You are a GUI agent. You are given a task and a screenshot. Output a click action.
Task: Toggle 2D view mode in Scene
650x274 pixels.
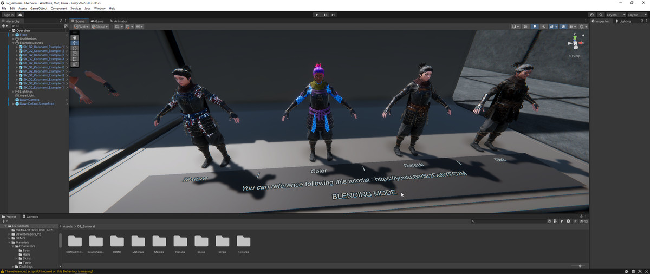(525, 27)
